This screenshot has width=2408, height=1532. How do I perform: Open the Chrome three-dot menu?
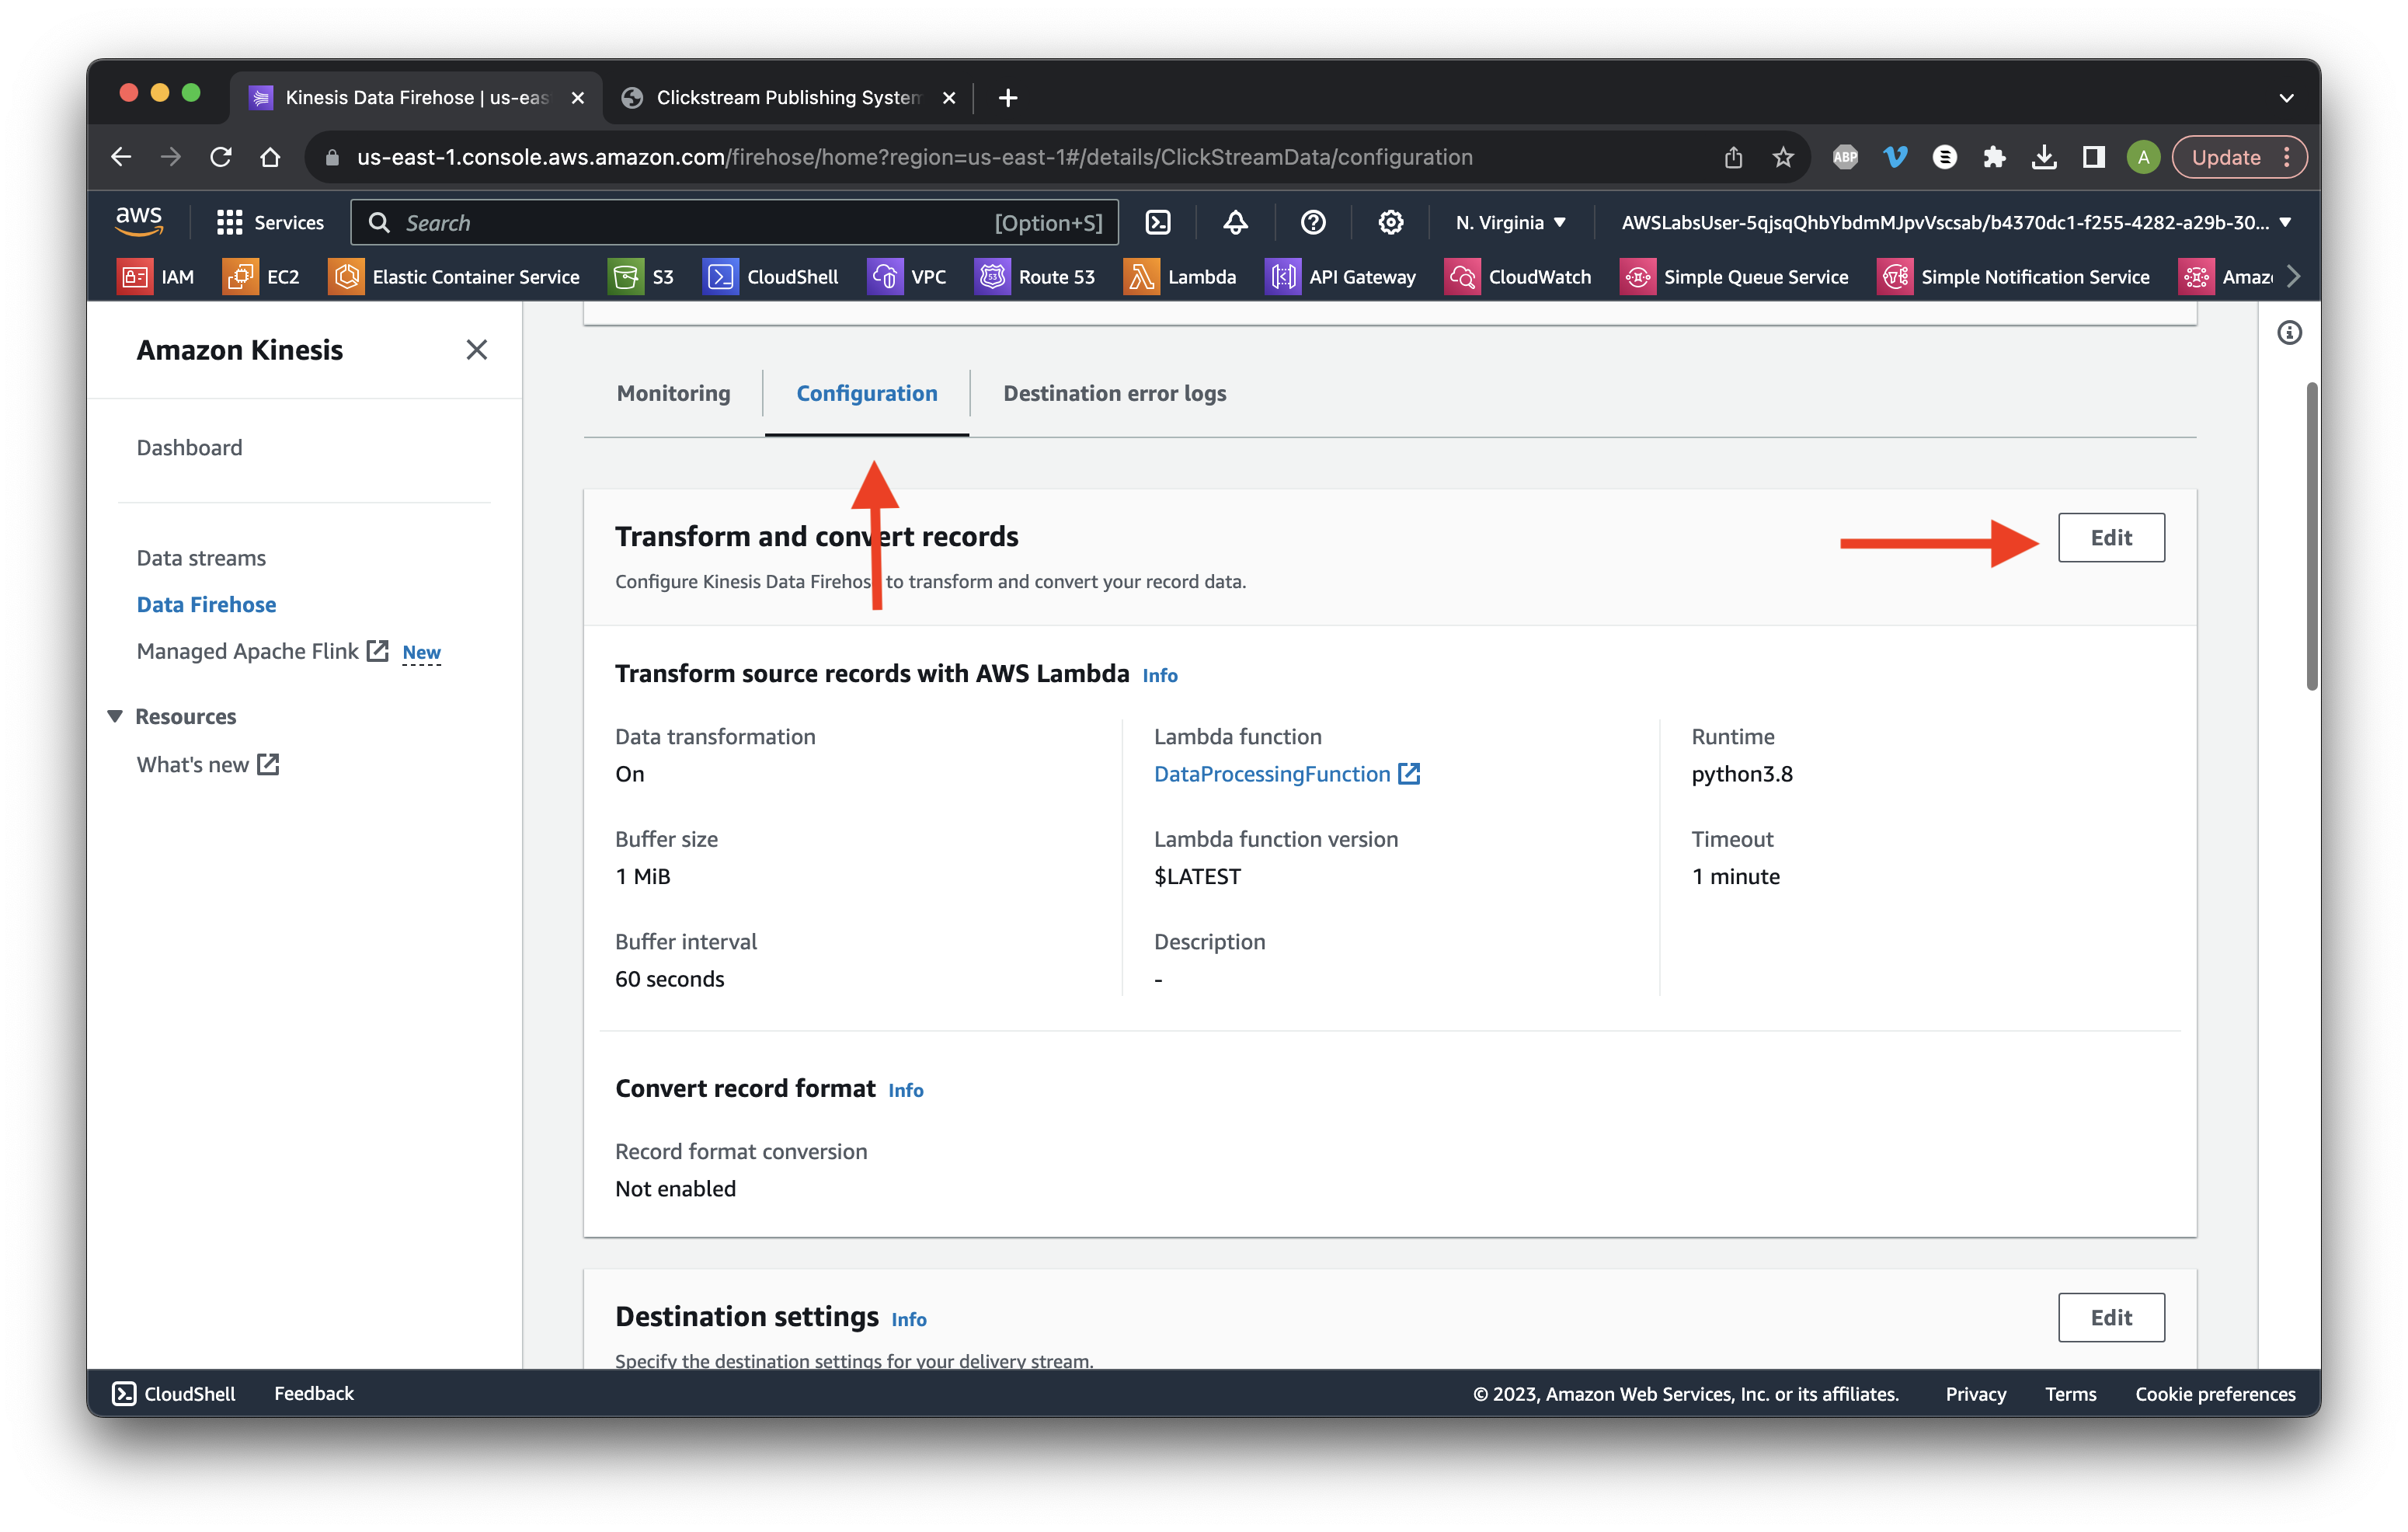tap(2287, 157)
